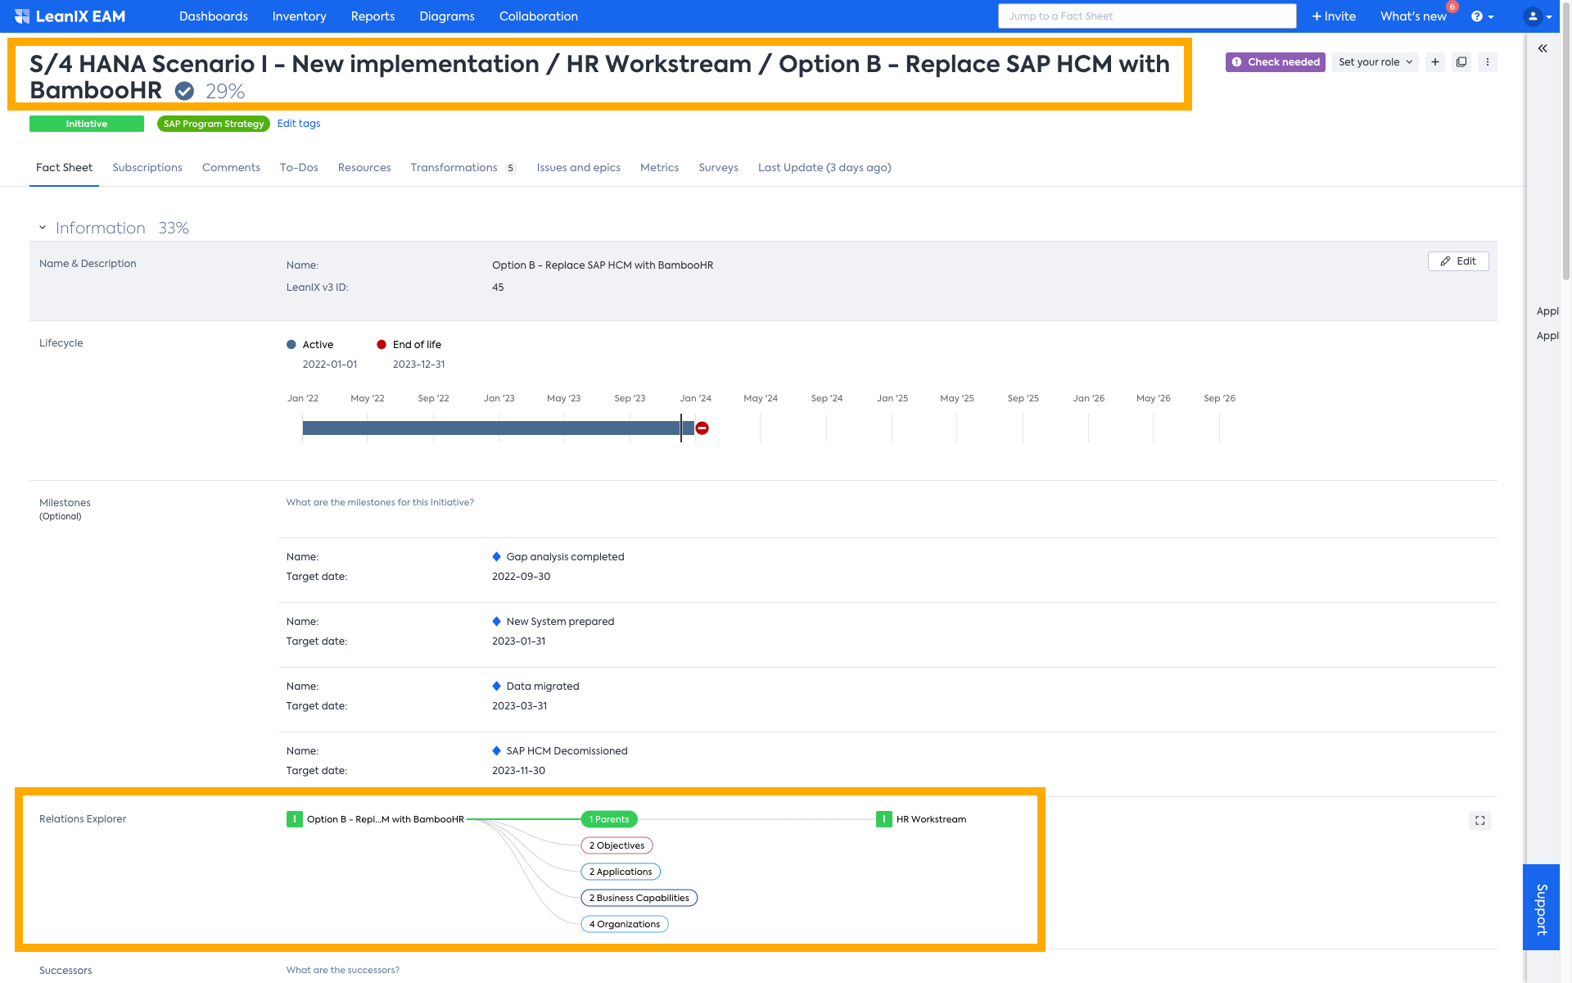Image resolution: width=1572 pixels, height=983 pixels.
Task: Switch to the Surveys tab
Action: (x=718, y=168)
